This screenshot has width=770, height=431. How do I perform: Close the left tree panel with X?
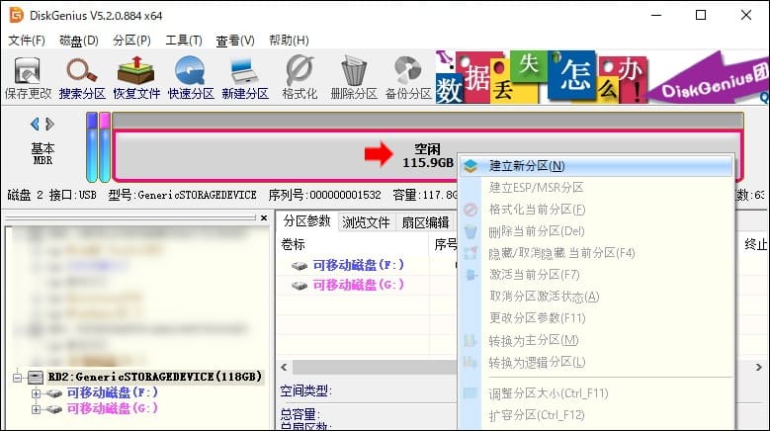pos(264,217)
